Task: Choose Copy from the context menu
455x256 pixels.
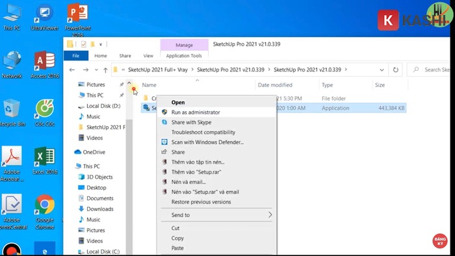Action: tap(216, 238)
